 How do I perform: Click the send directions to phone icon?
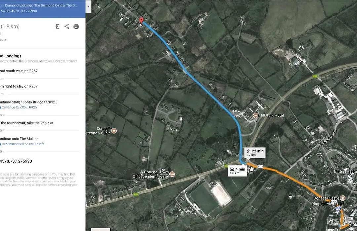(x=58, y=27)
